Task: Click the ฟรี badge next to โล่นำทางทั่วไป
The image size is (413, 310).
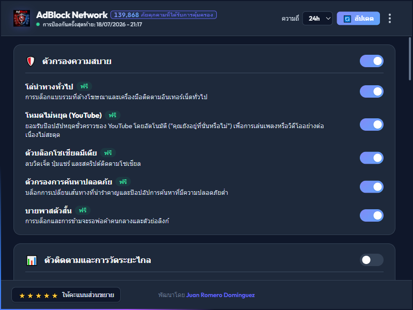Action: coord(84,86)
